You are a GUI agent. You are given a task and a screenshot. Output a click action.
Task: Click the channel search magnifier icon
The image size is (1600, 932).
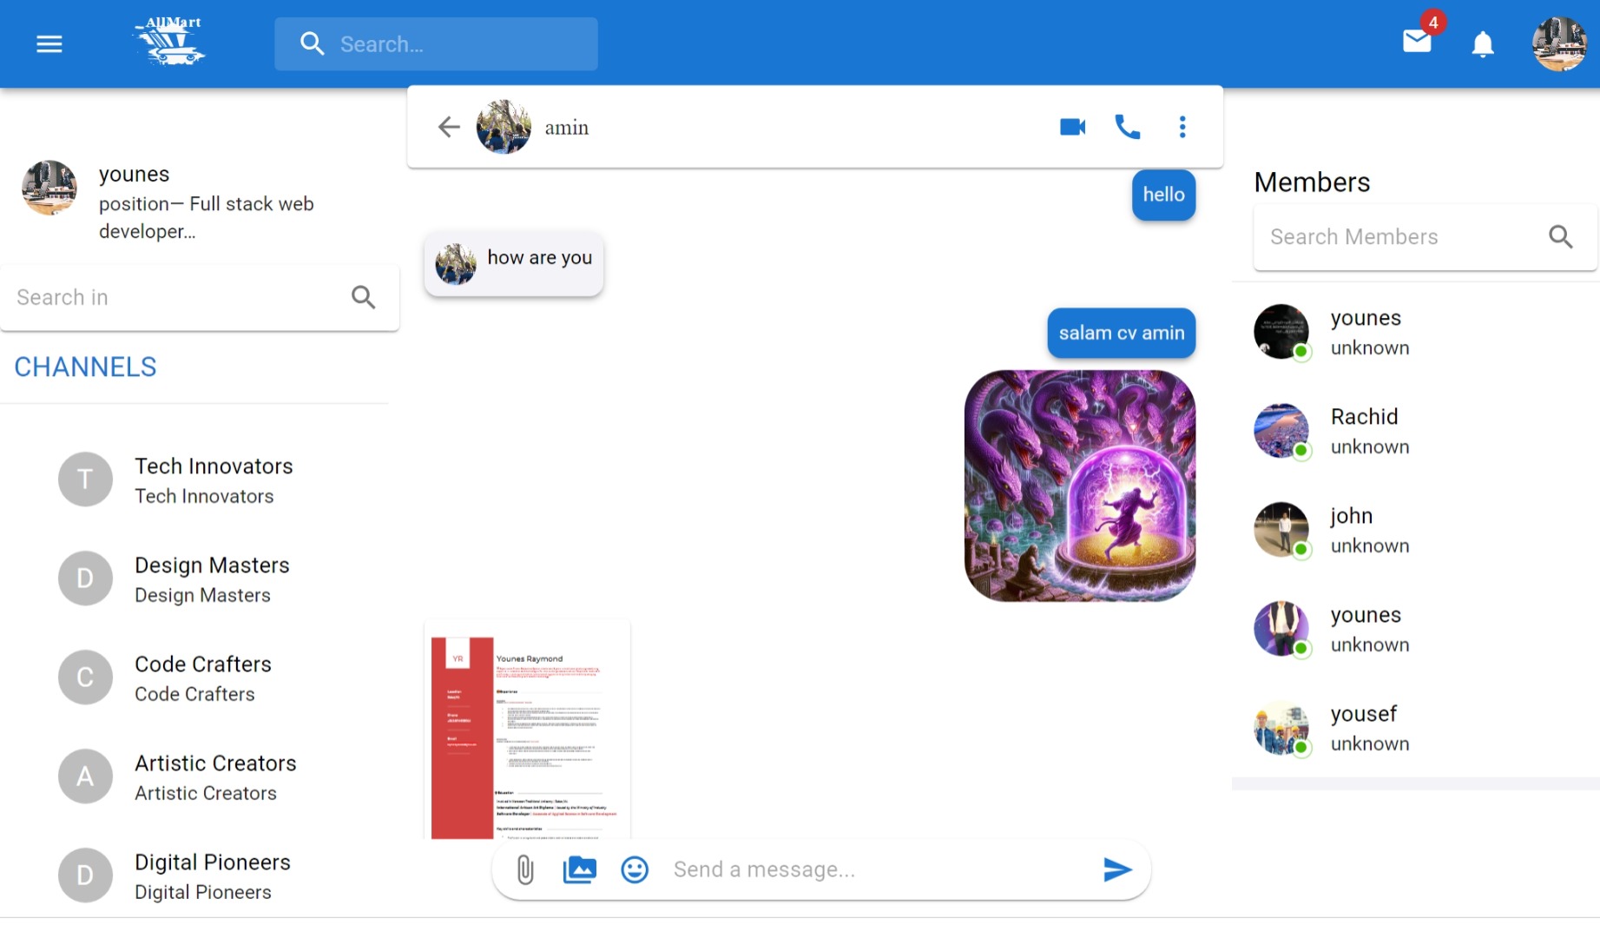(364, 297)
